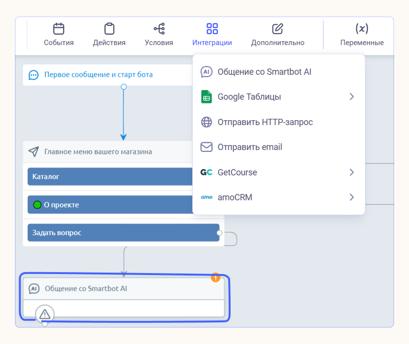
Task: Select Отправить HTTP-запрос menu item
Action: [265, 122]
